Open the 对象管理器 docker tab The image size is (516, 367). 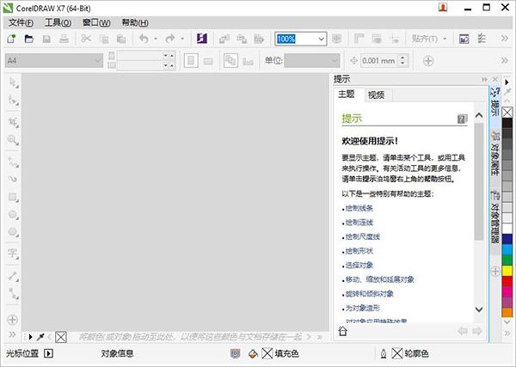494,217
